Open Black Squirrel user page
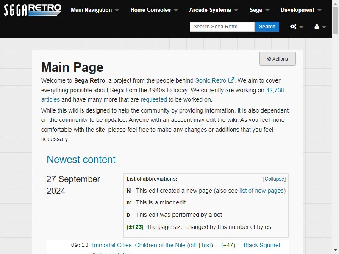Viewport: 339px width, 254px height. 261,246
